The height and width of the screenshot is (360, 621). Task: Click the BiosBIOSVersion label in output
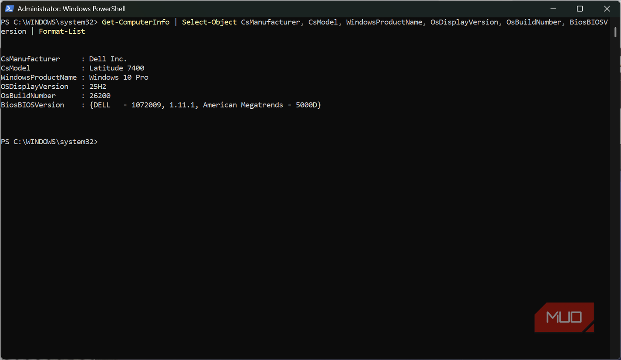[x=32, y=105]
